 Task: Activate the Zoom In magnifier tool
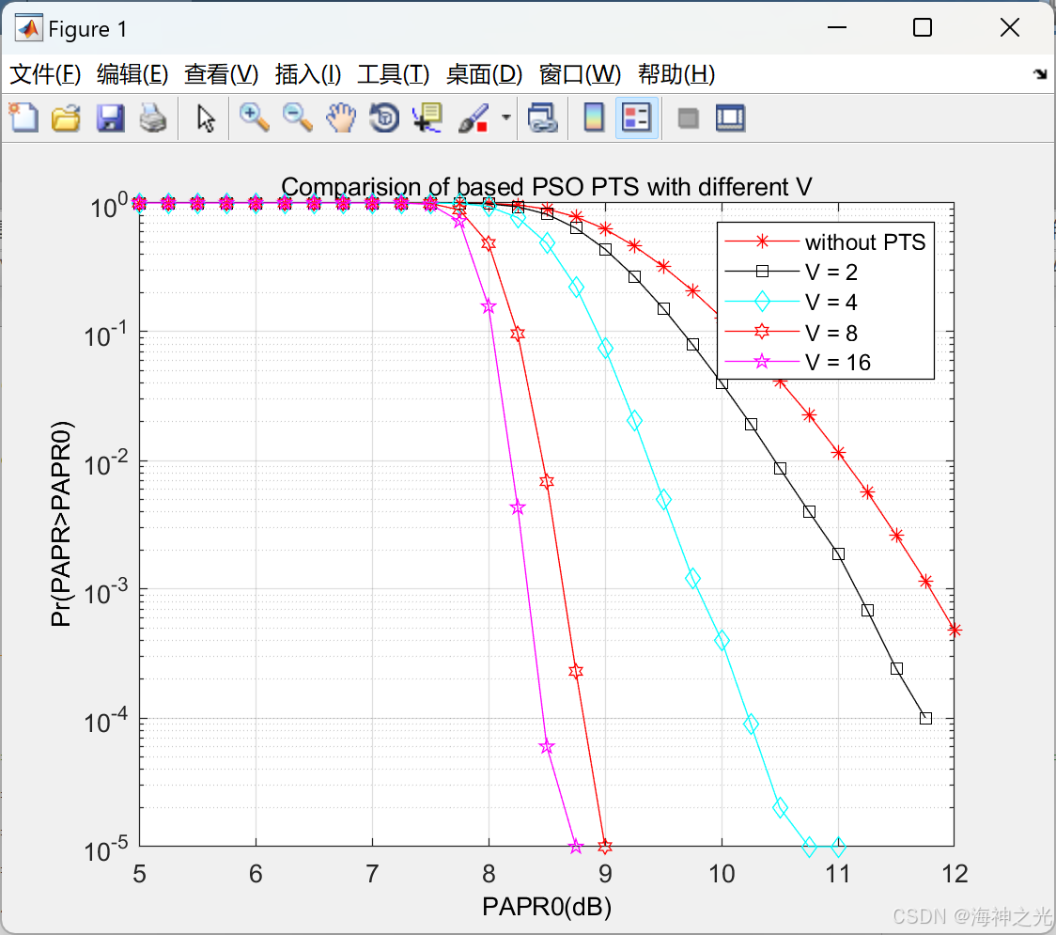[x=254, y=117]
